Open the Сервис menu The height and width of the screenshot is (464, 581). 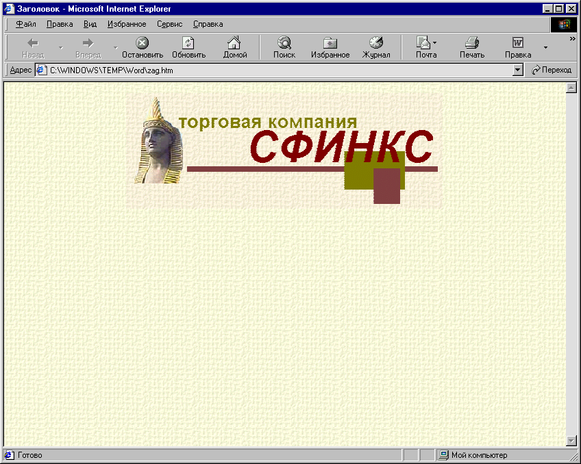click(170, 24)
